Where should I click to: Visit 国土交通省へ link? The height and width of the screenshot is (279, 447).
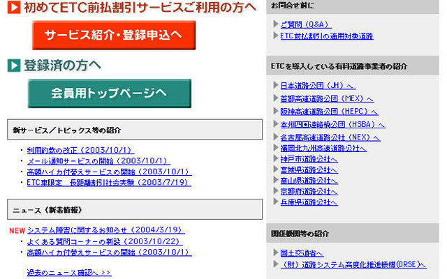click(302, 252)
